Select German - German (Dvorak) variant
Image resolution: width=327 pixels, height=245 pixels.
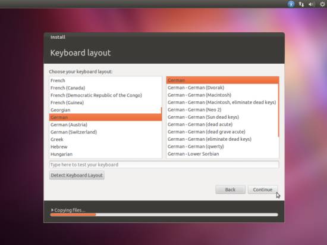222,88
